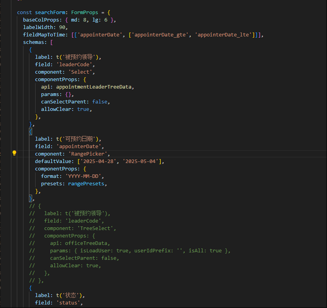The image size is (327, 308).
Task: Click the yellow lightbulb code action icon
Action: 14,153
